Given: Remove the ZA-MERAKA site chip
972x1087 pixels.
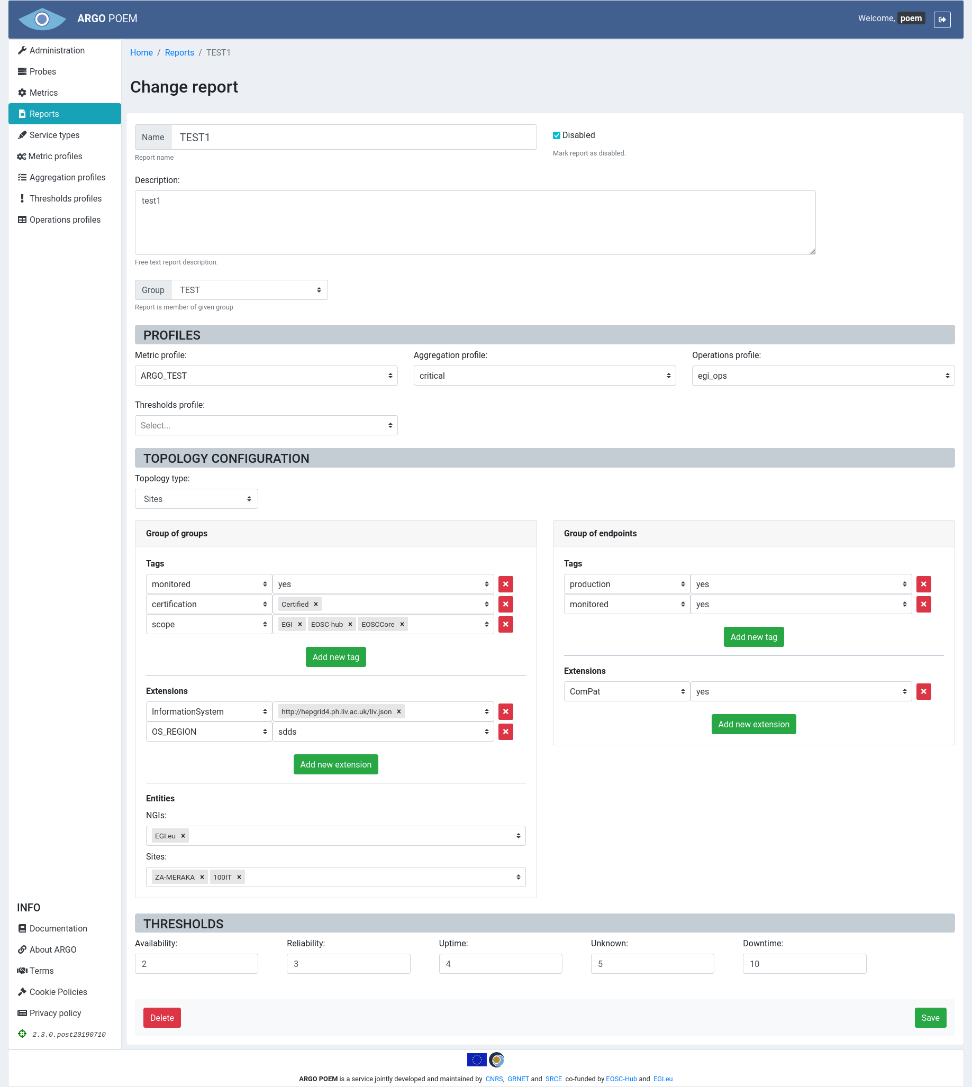Looking at the screenshot, I should click(202, 877).
